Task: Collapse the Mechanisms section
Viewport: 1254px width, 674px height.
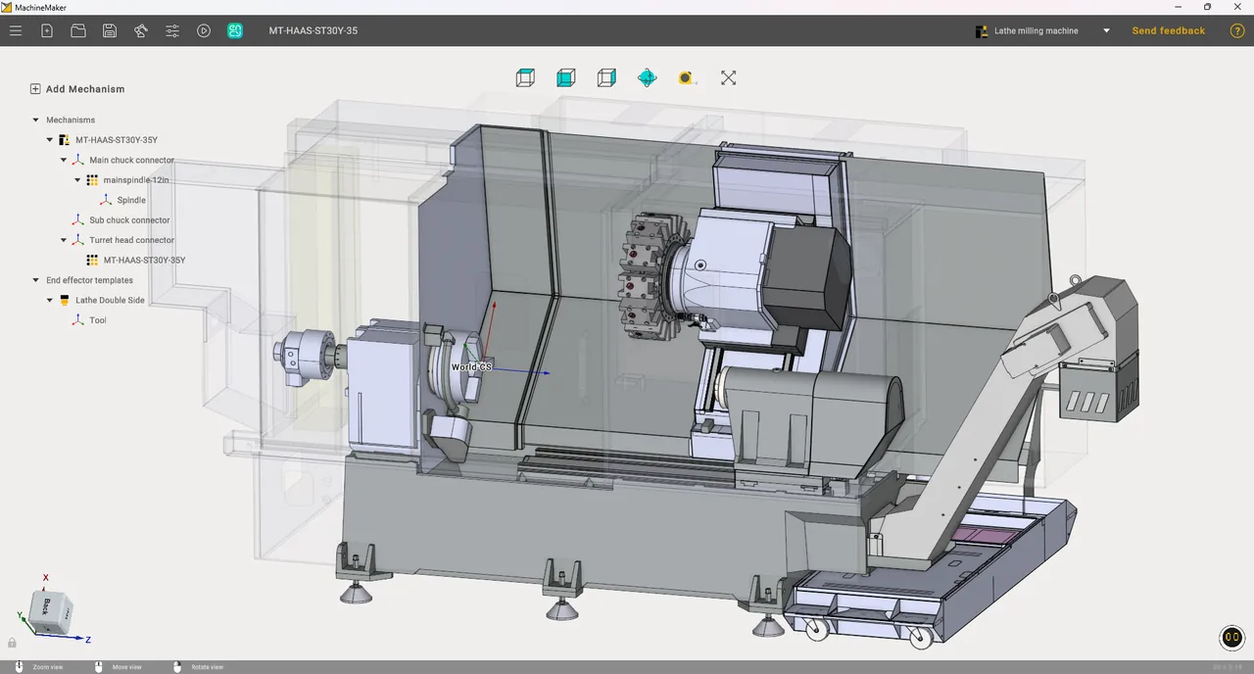Action: point(36,120)
